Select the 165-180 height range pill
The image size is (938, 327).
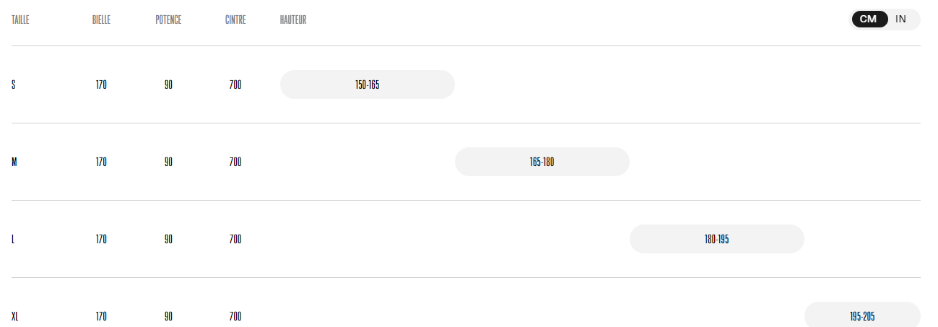point(542,162)
